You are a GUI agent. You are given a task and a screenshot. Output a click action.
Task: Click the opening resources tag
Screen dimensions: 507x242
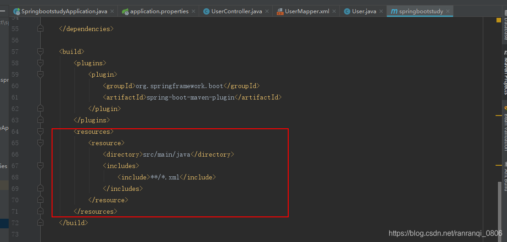[x=94, y=132]
